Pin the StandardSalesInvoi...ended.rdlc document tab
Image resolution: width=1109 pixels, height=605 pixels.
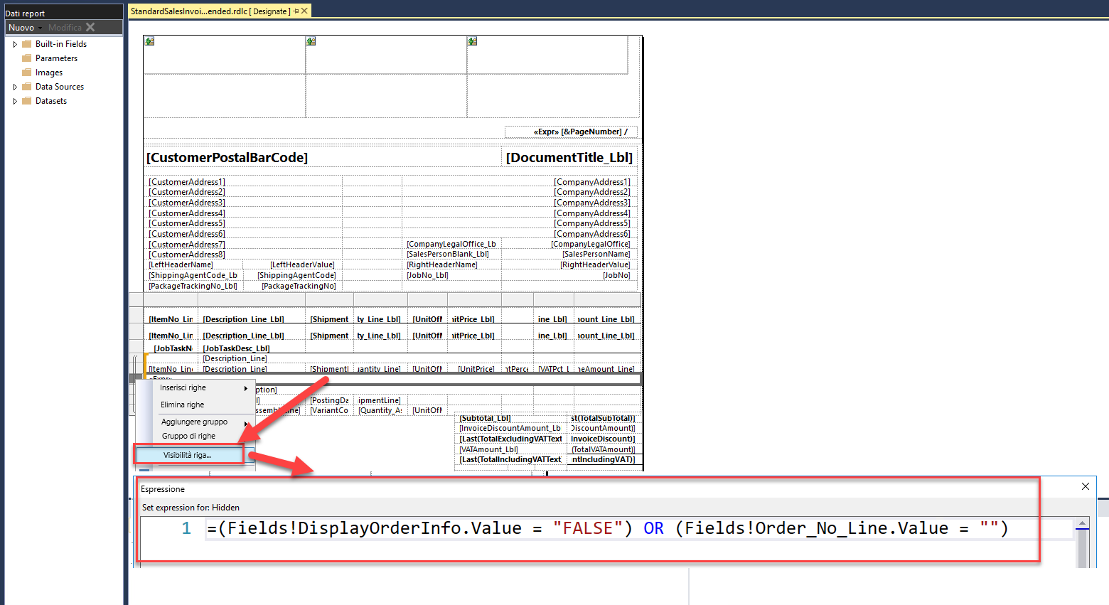(296, 11)
